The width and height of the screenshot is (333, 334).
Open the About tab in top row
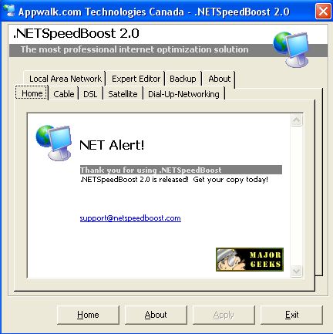click(219, 79)
